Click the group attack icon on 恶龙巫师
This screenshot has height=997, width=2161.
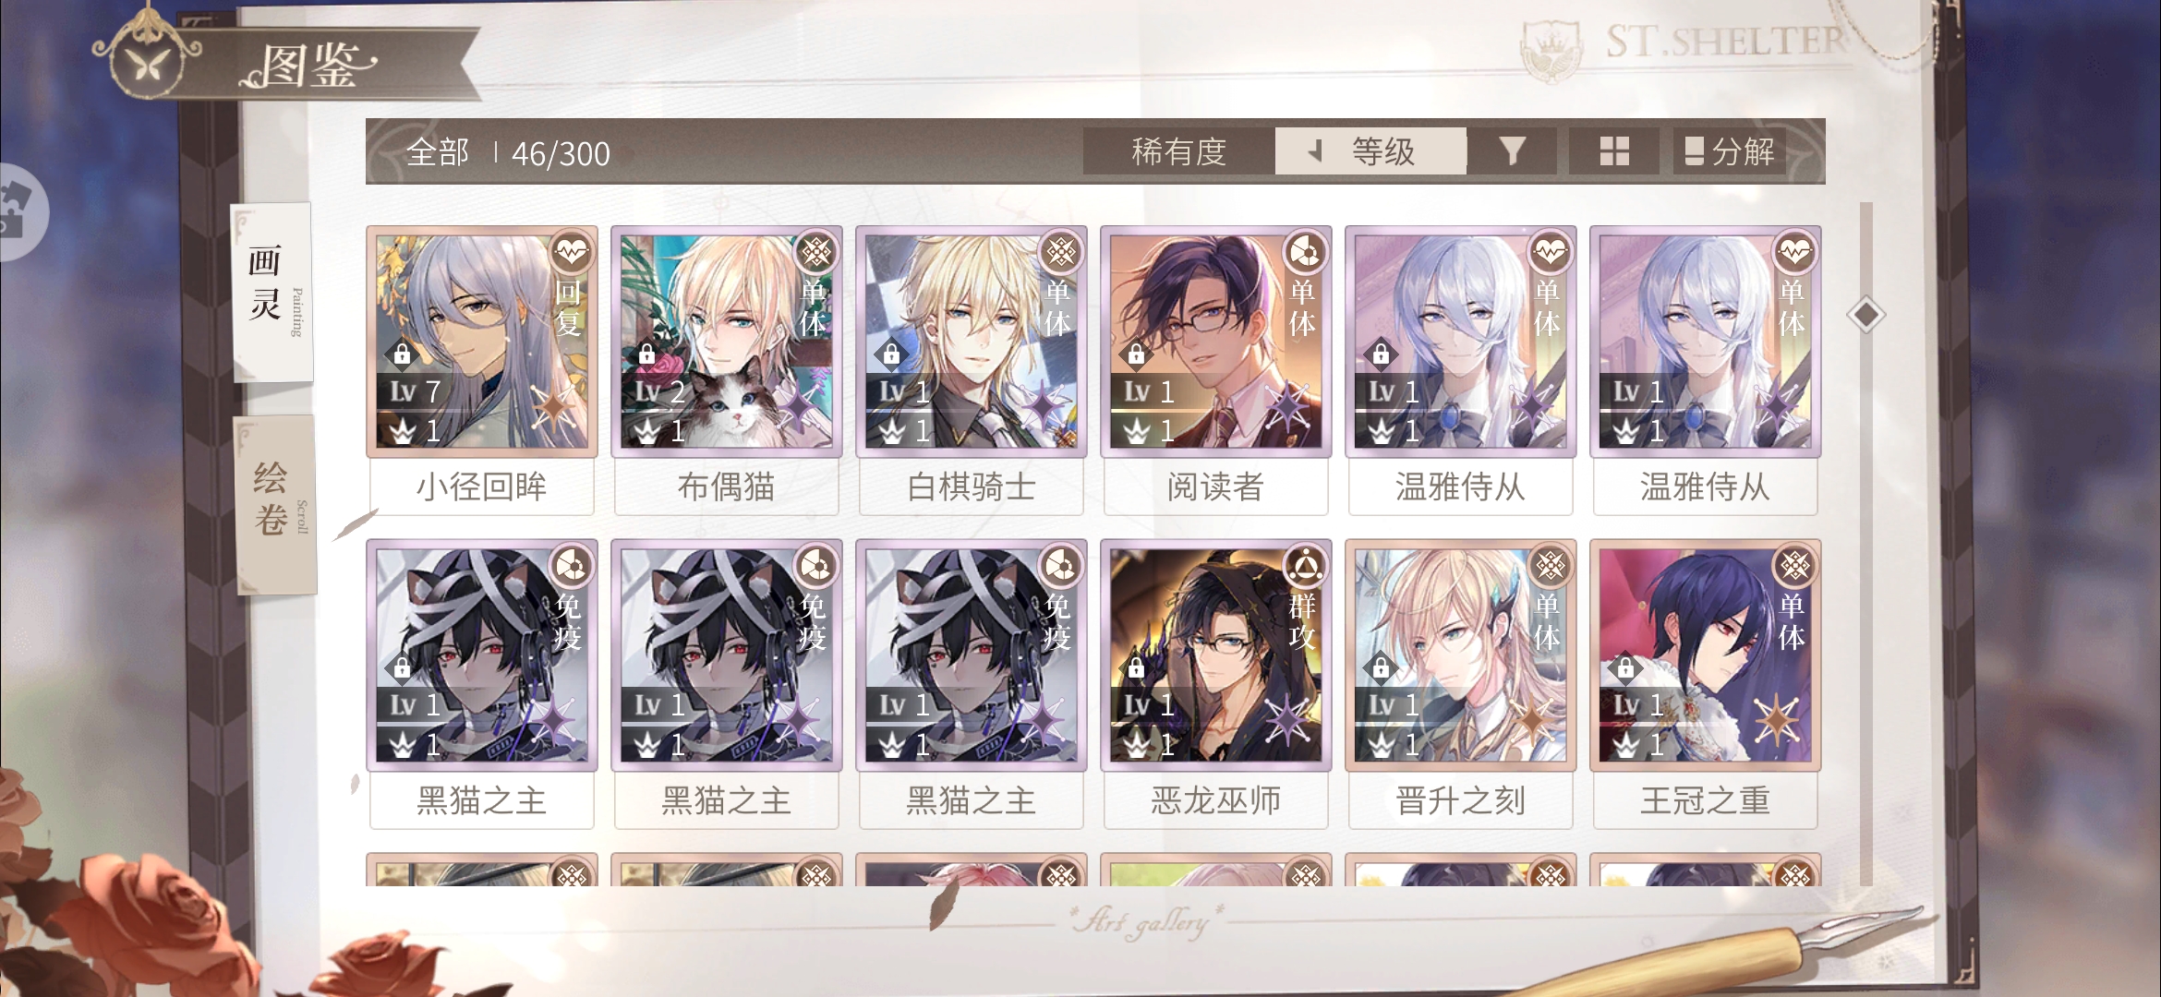pyautogui.click(x=1306, y=565)
